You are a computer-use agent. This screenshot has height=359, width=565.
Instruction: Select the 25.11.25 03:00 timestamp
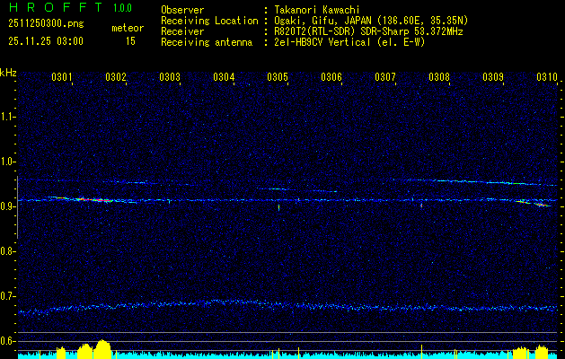(46, 41)
